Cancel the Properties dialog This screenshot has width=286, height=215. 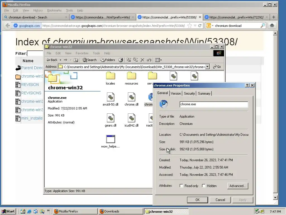[x=220, y=200]
